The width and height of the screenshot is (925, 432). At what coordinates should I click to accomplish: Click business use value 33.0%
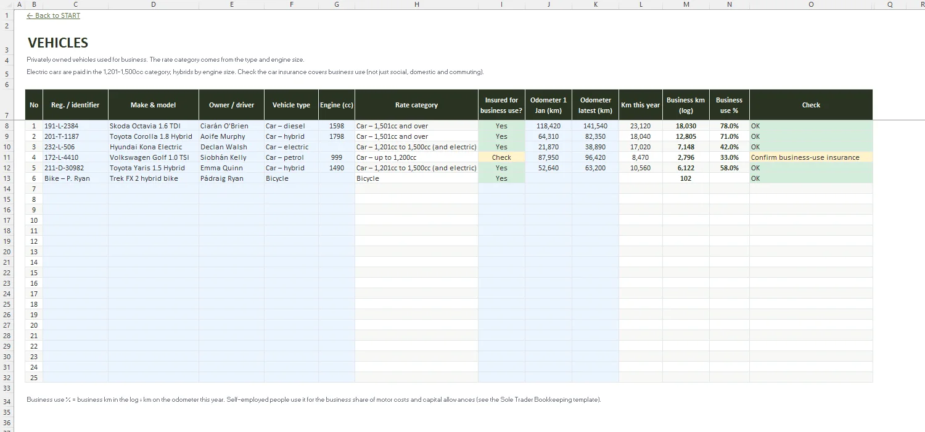[730, 157]
